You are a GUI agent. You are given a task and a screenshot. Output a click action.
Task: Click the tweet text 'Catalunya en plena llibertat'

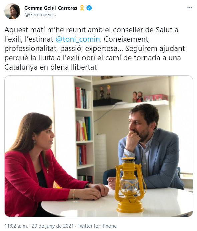(x=51, y=67)
